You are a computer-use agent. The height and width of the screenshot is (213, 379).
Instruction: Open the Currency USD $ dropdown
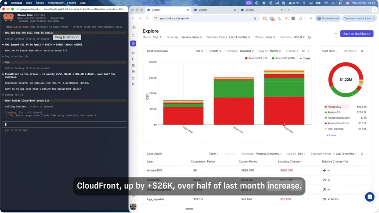coord(299,37)
